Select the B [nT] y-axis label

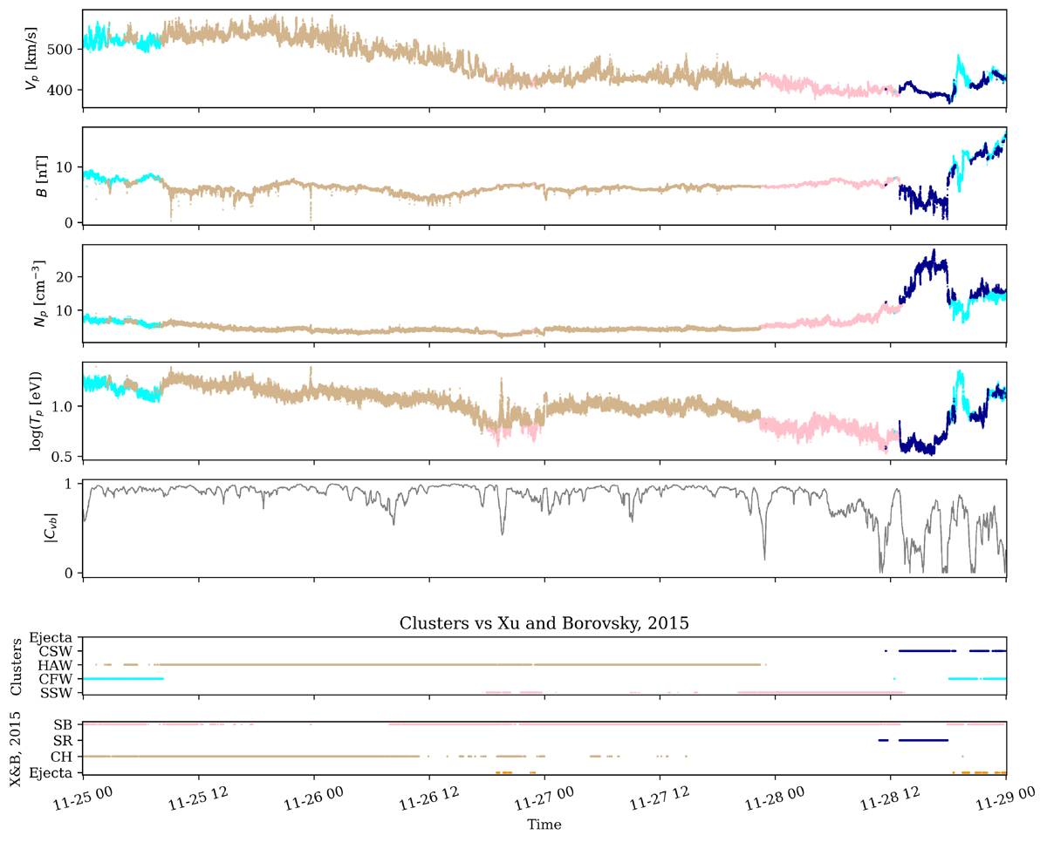click(40, 176)
